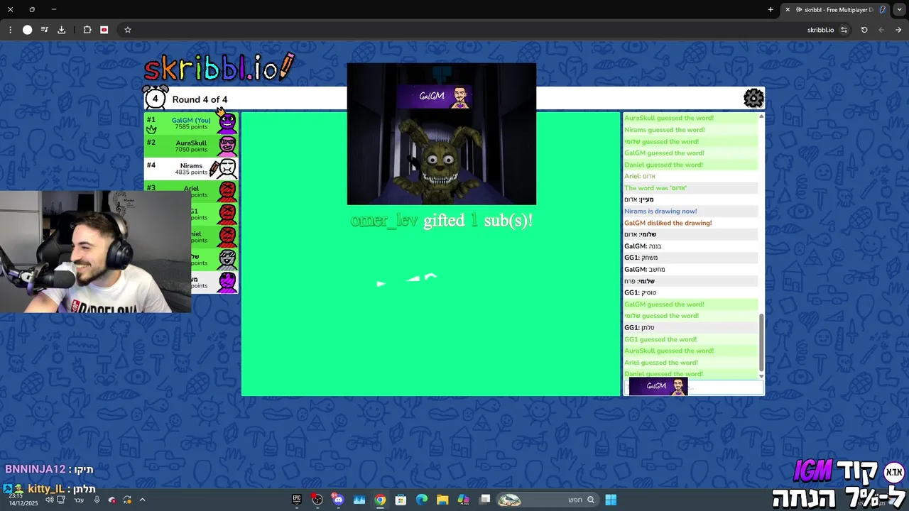The width and height of the screenshot is (909, 511).
Task: Click the chat guess input field
Action: (x=694, y=387)
